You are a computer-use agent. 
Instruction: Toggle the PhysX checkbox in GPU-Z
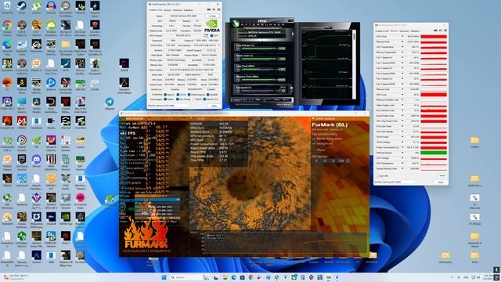[193, 99]
